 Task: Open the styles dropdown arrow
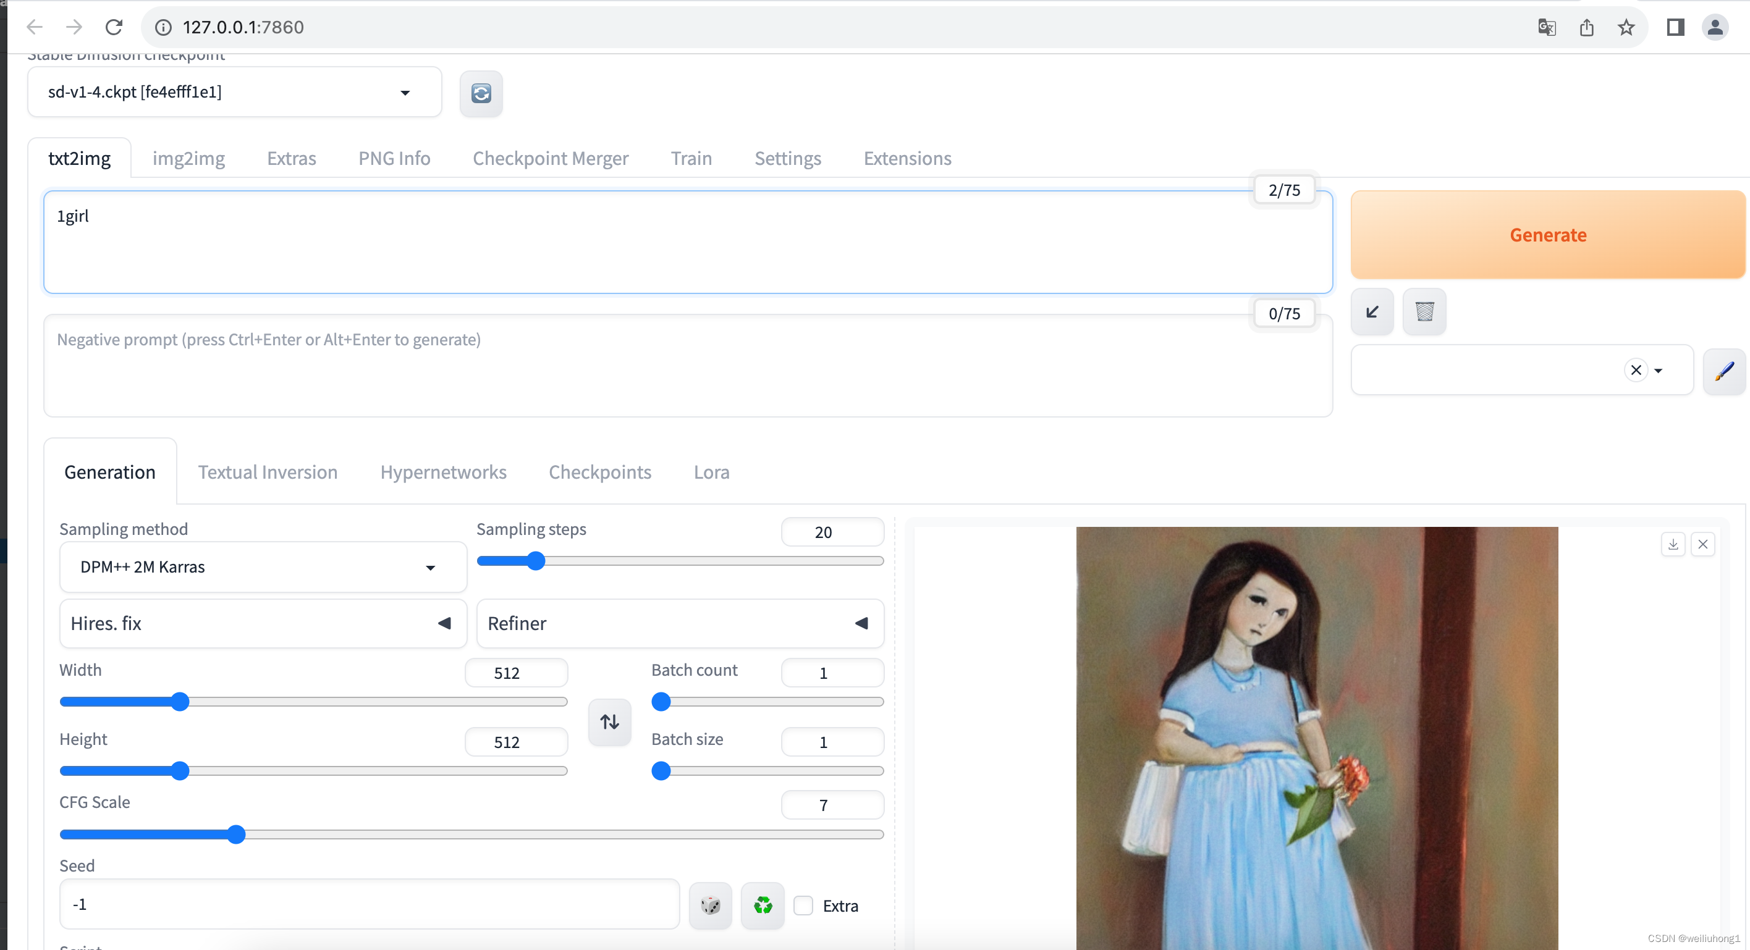(1659, 371)
